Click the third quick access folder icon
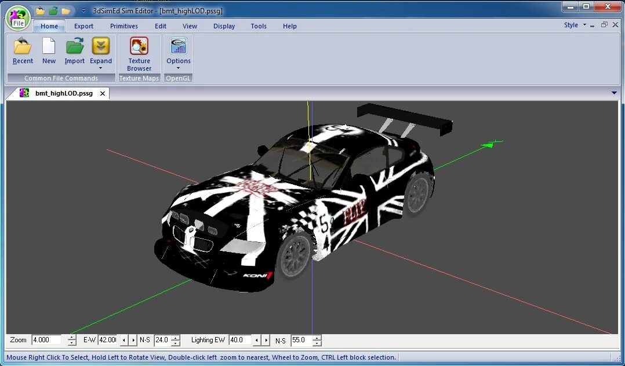 [x=66, y=11]
